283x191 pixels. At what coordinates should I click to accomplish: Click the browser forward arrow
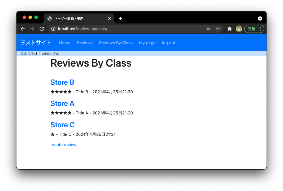point(32,29)
